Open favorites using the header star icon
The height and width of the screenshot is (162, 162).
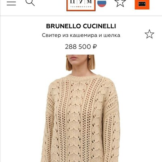pyautogui.click(x=120, y=3)
